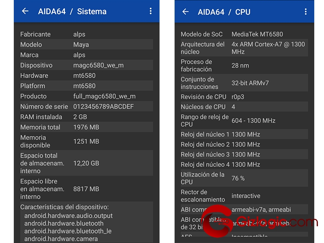The width and height of the screenshot is (324, 243).
Task: Select 'Reloj del núcleo 3' row
Action: pos(244,154)
